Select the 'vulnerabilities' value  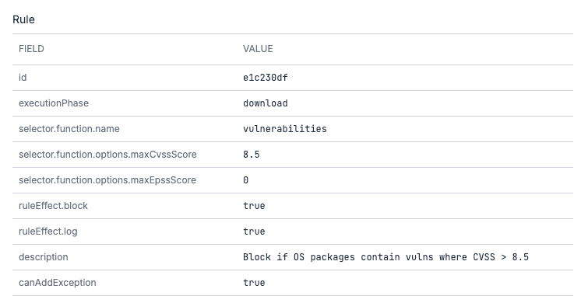[285, 129]
